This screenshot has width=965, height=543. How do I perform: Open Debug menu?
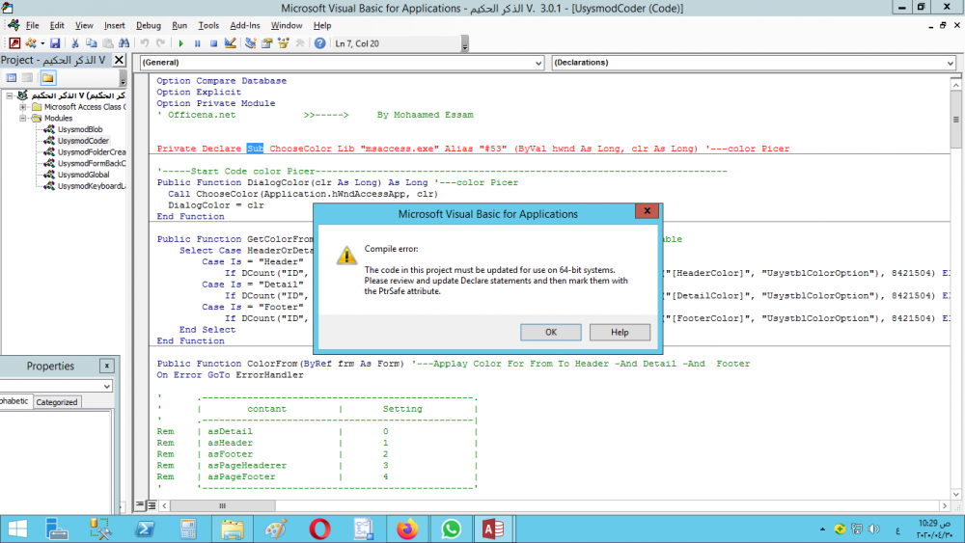coord(149,25)
